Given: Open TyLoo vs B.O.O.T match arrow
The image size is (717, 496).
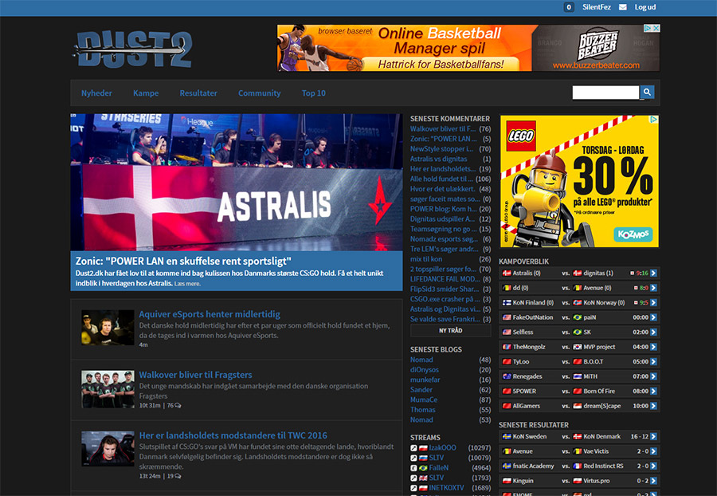Looking at the screenshot, I should pos(653,361).
